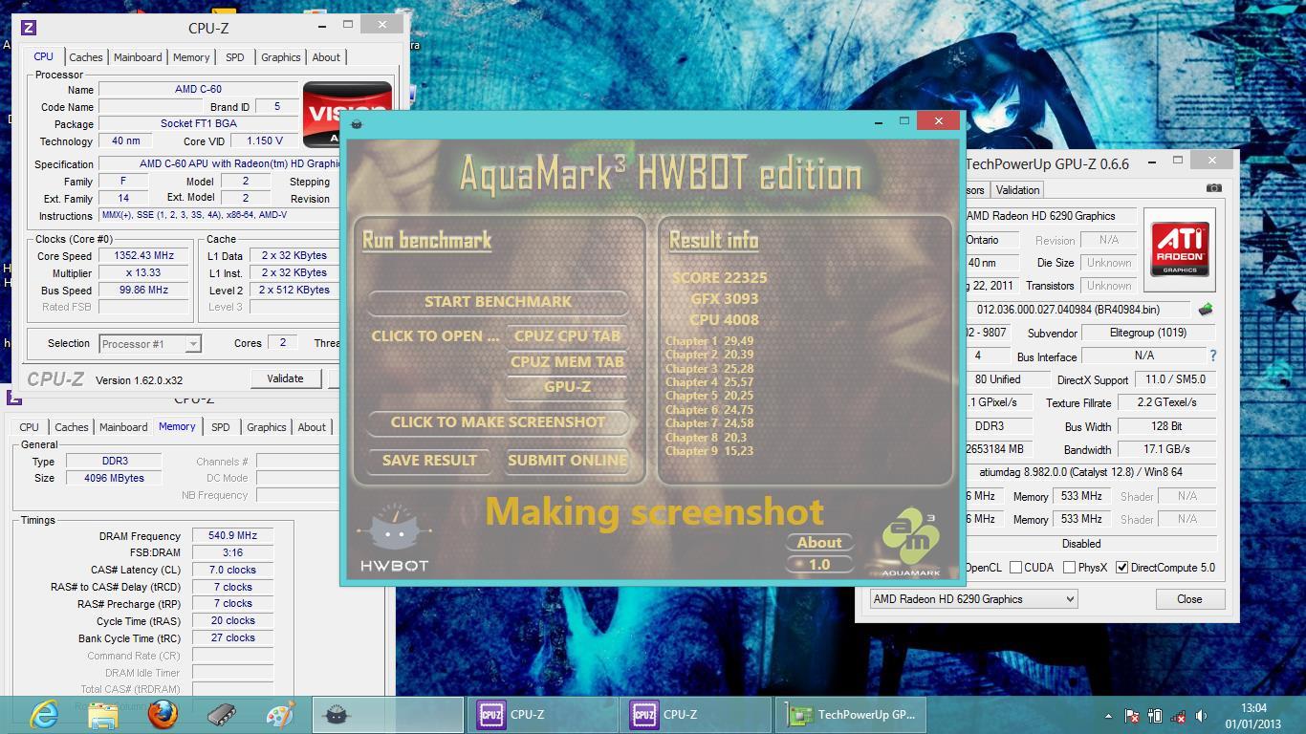1306x734 pixels.
Task: Click the AMD C-60 name field
Action: click(198, 90)
